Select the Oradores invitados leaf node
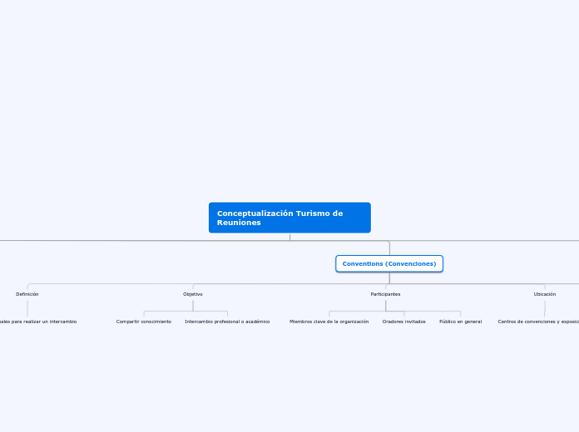This screenshot has width=579, height=432. tap(404, 322)
